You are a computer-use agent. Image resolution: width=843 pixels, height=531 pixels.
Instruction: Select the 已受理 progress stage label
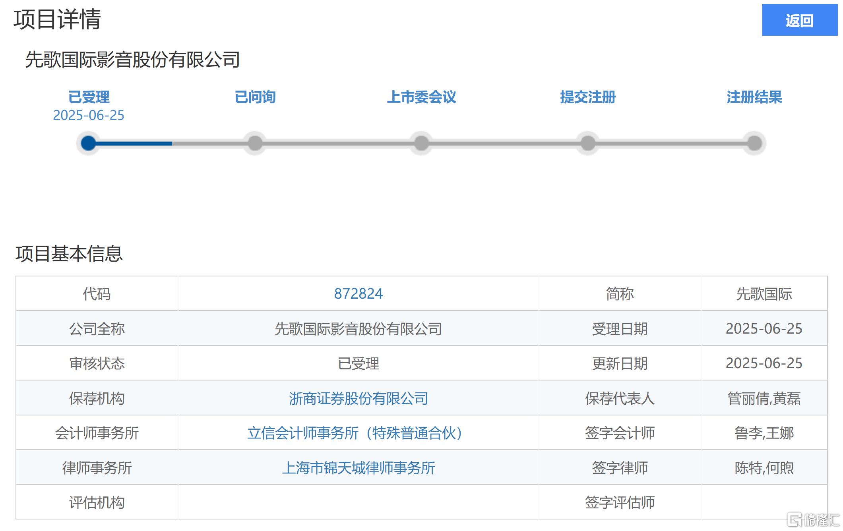point(89,97)
